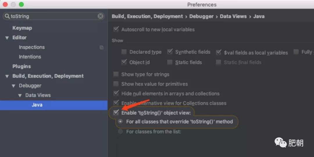Screen dimensions: 314x157
Task: Collapse the Data Views node
Action: (20, 96)
